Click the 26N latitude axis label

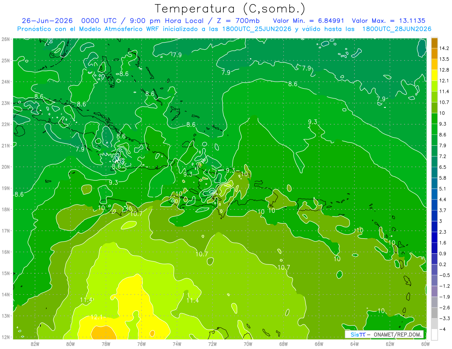(x=5, y=39)
